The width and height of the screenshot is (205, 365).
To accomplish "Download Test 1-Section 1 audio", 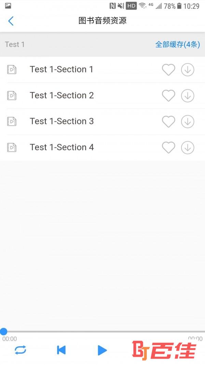I will pos(188,69).
